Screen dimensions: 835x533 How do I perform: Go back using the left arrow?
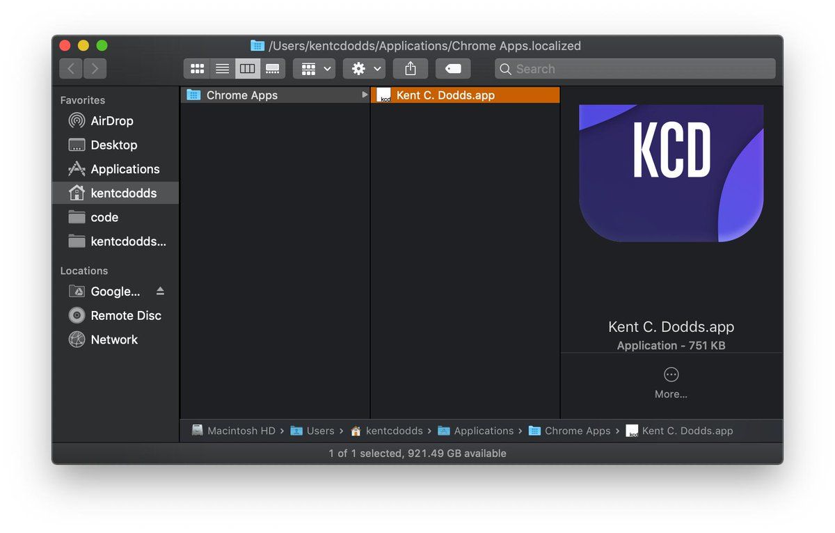click(x=71, y=69)
